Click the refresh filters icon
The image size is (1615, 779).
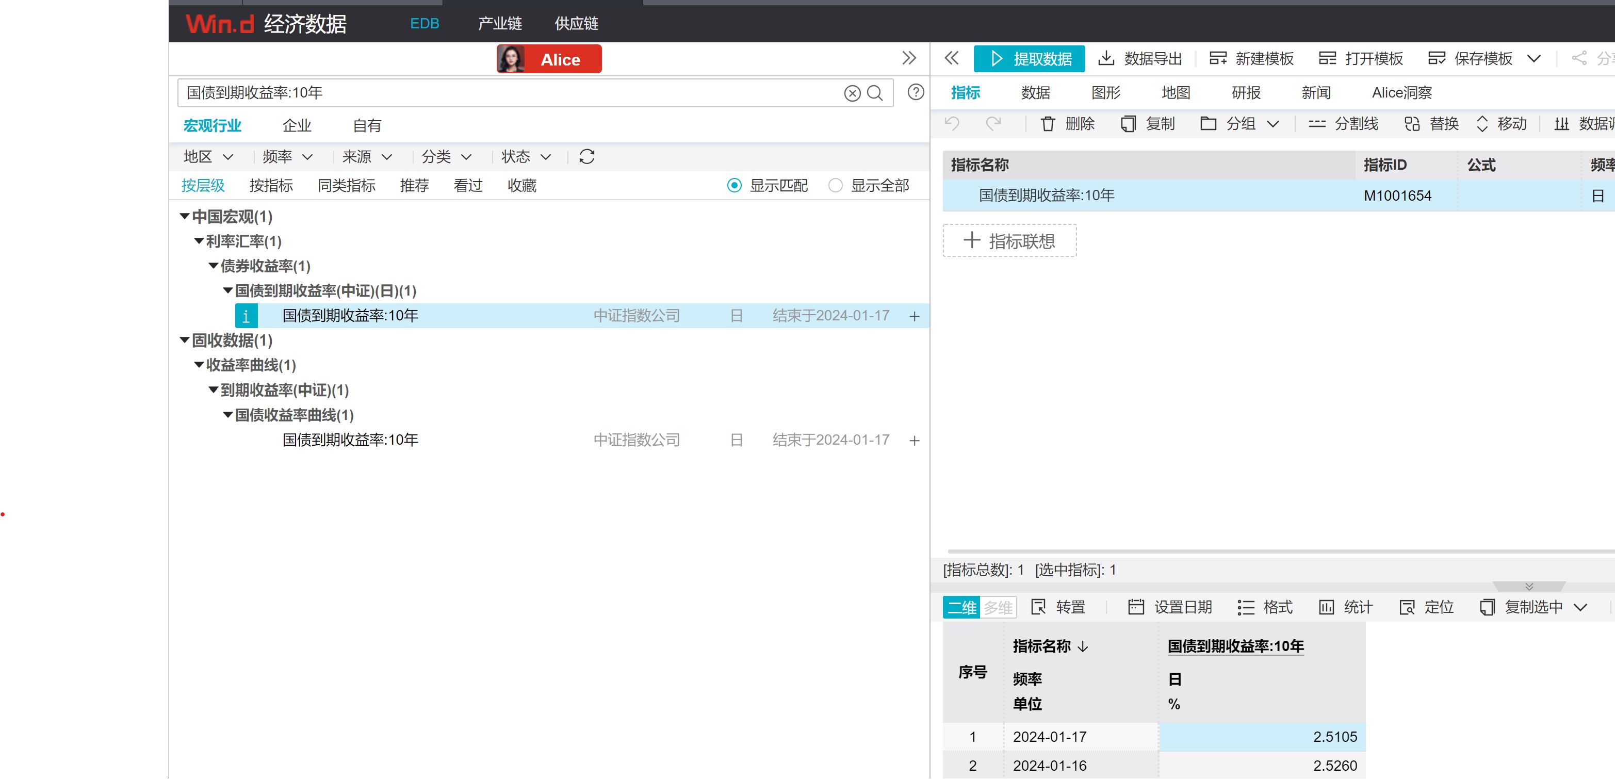coord(587,156)
